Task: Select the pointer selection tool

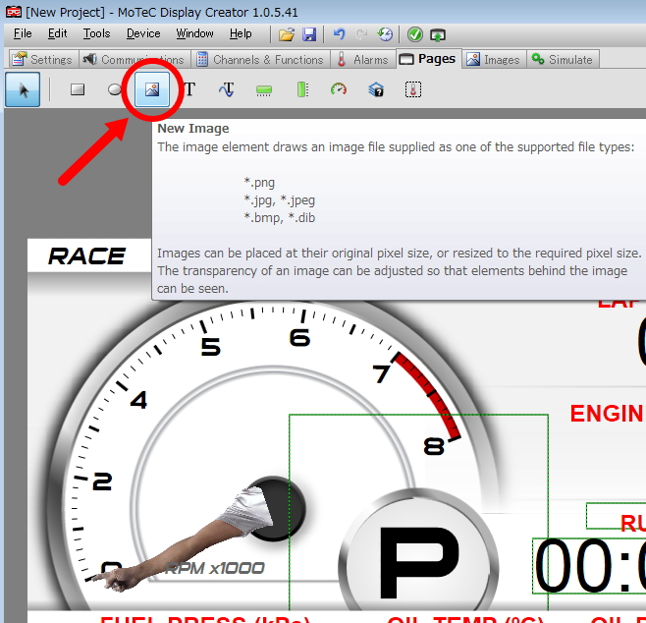Action: (23, 89)
